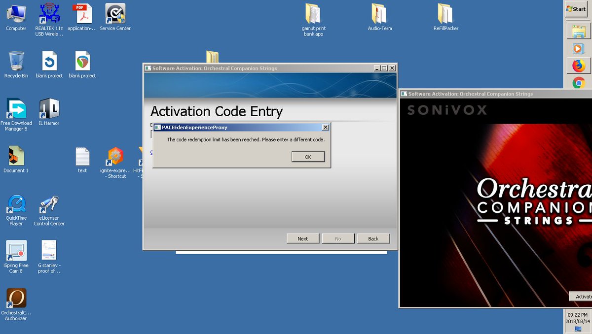Open the text file icon
This screenshot has height=334, width=592.
82,159
